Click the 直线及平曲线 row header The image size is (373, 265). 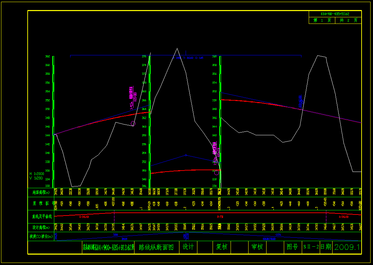(41, 217)
